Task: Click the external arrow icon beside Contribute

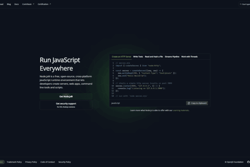Action: [x=33, y=4]
